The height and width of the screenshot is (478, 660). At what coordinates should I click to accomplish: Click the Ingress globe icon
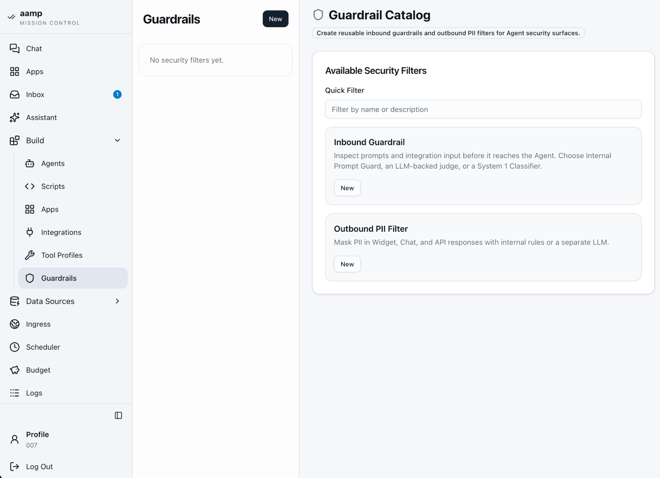[14, 324]
